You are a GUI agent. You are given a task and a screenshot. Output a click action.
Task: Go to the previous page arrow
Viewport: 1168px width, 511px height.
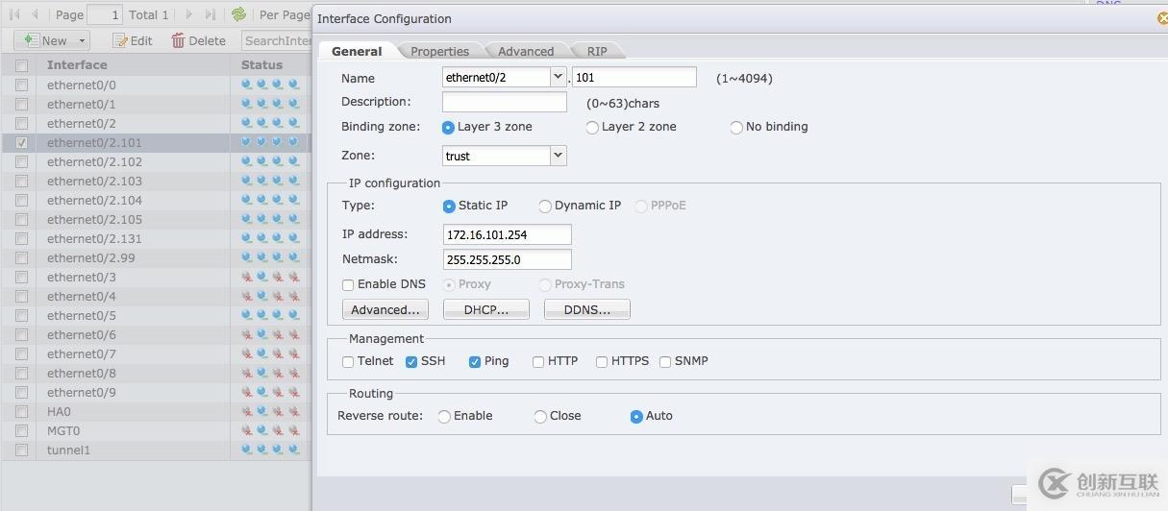[x=36, y=14]
